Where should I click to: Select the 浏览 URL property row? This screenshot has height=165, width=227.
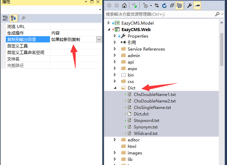point(54,26)
